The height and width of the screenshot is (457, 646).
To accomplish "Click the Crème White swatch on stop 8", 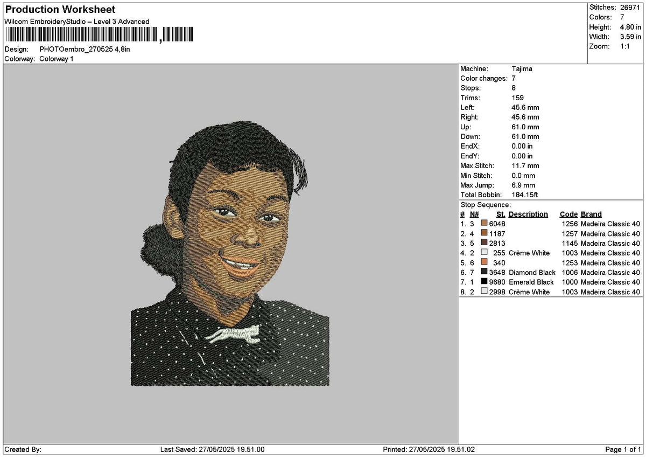I will click(483, 292).
